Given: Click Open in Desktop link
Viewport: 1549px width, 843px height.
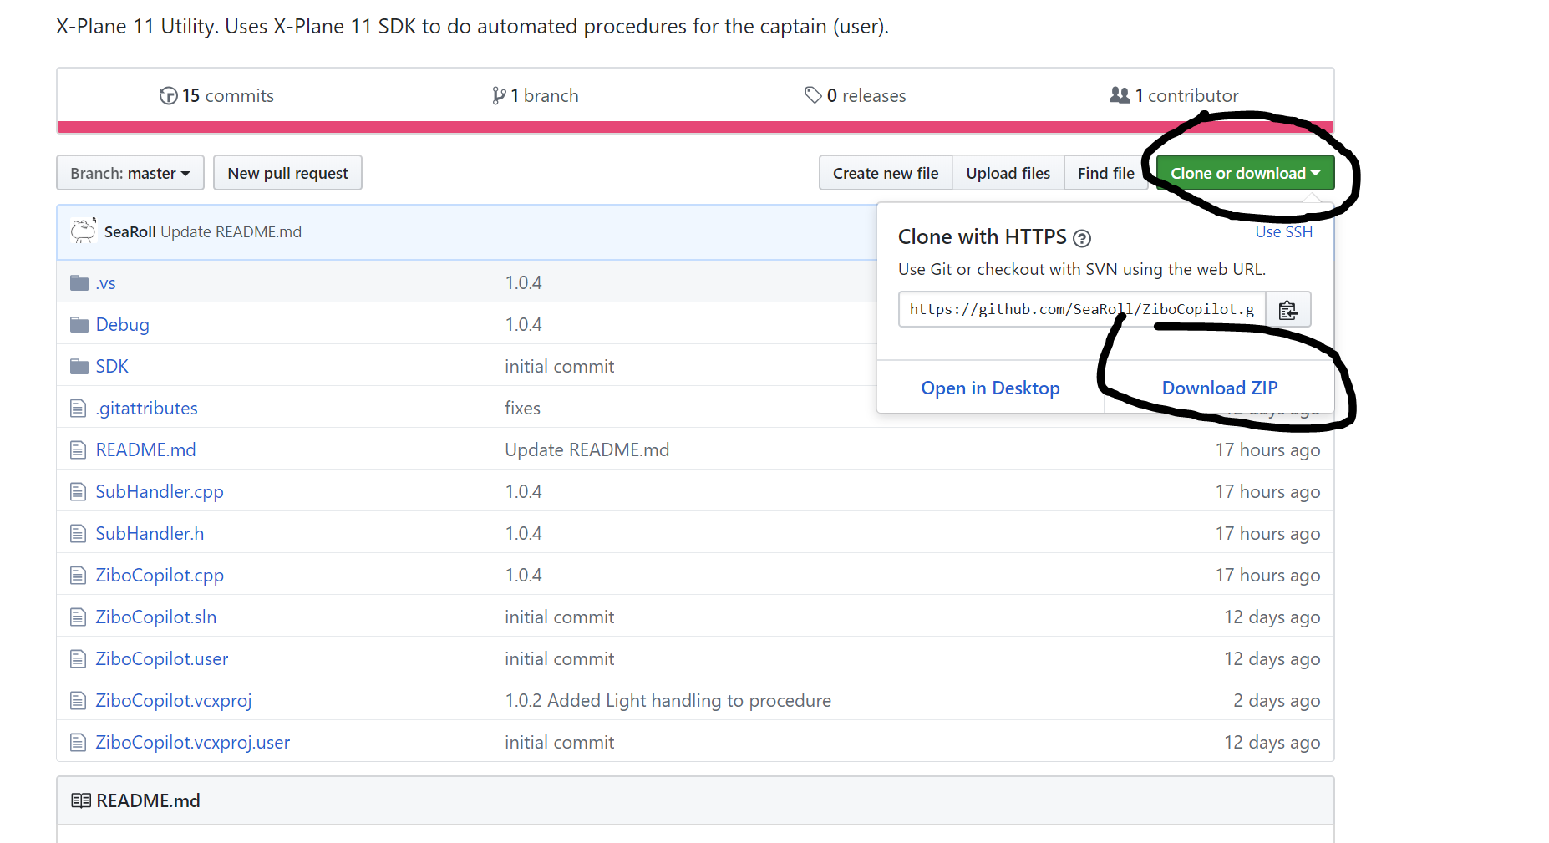Looking at the screenshot, I should click(990, 388).
